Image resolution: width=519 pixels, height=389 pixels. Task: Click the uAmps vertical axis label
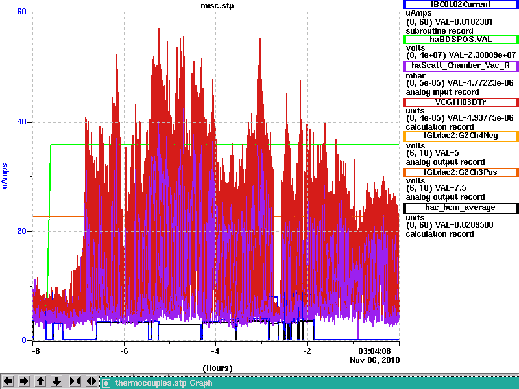coord(5,176)
